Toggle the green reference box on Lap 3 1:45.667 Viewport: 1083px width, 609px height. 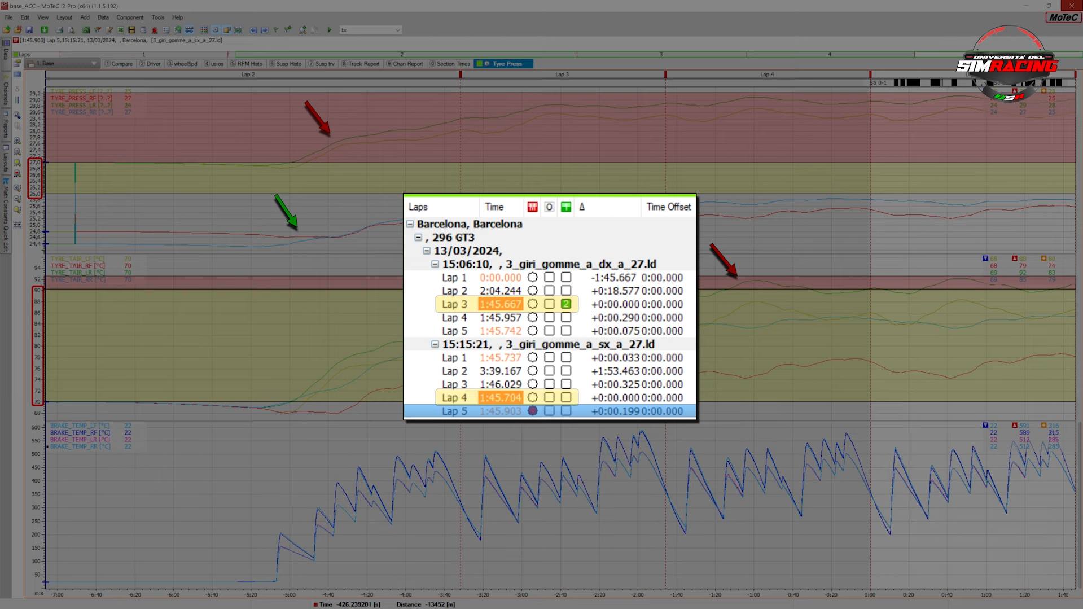coord(566,304)
